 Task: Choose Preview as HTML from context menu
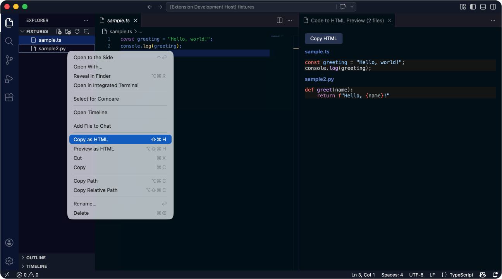(x=120, y=149)
